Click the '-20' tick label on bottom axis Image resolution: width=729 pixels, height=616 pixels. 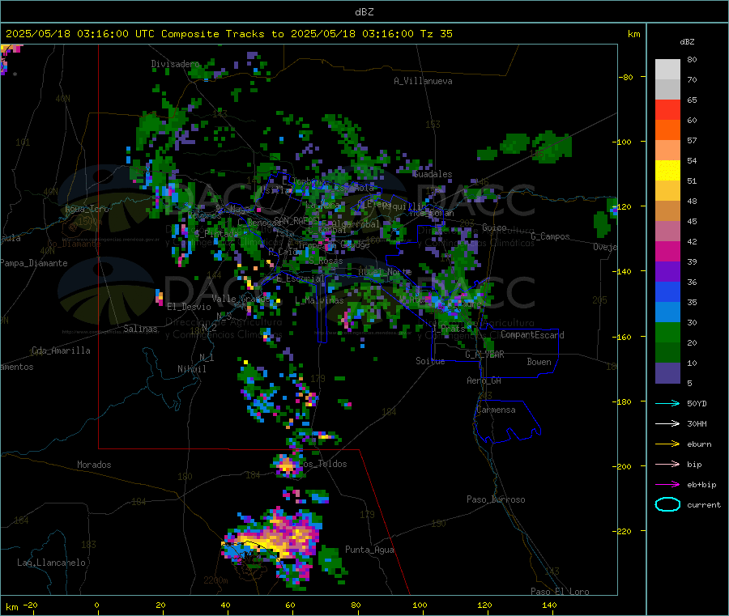pyautogui.click(x=30, y=605)
